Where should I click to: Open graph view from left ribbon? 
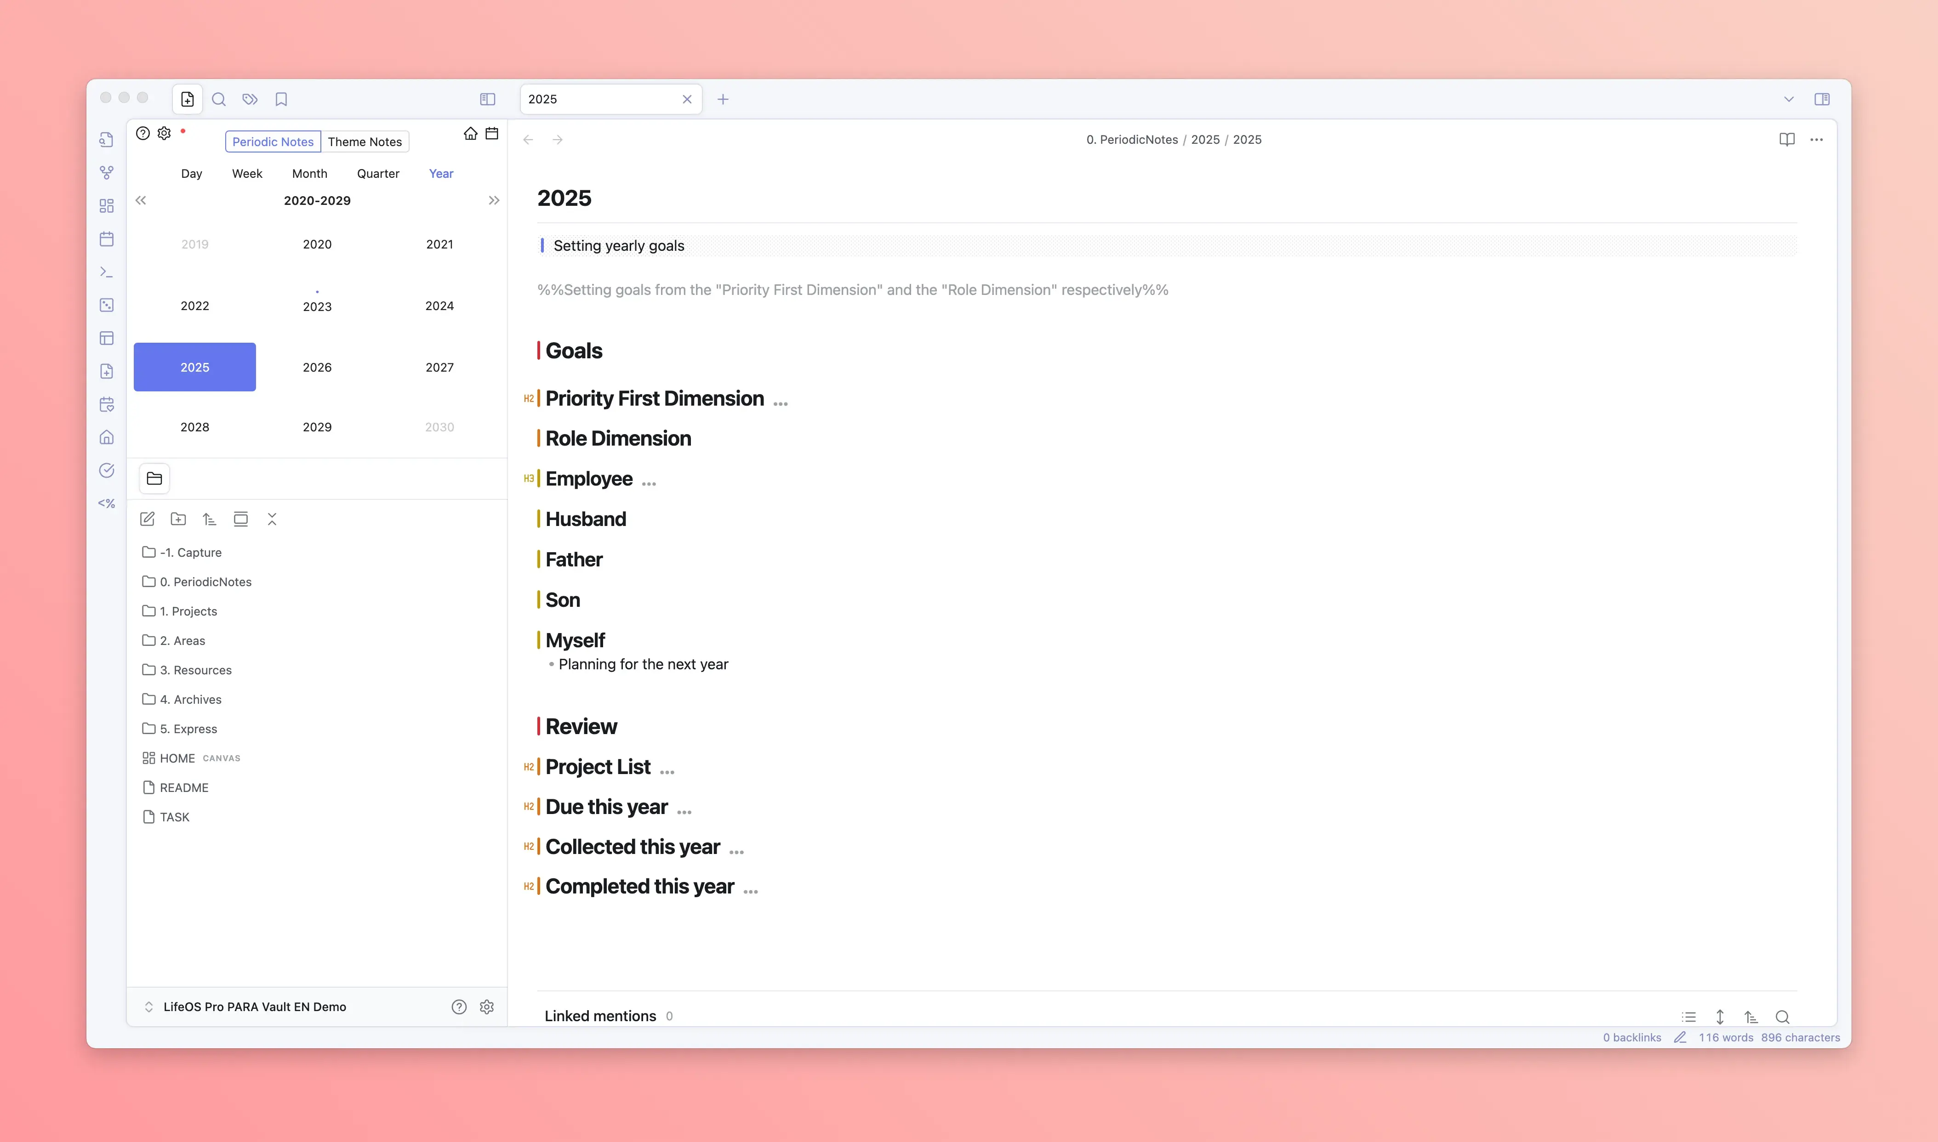107,173
